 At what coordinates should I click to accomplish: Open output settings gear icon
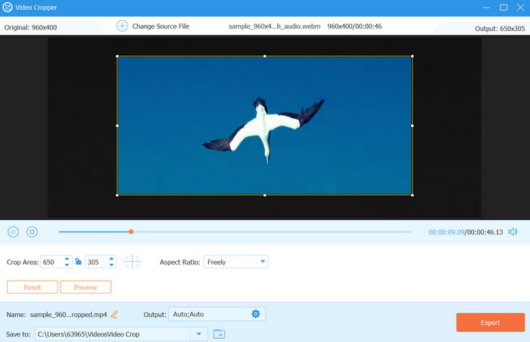click(x=255, y=314)
